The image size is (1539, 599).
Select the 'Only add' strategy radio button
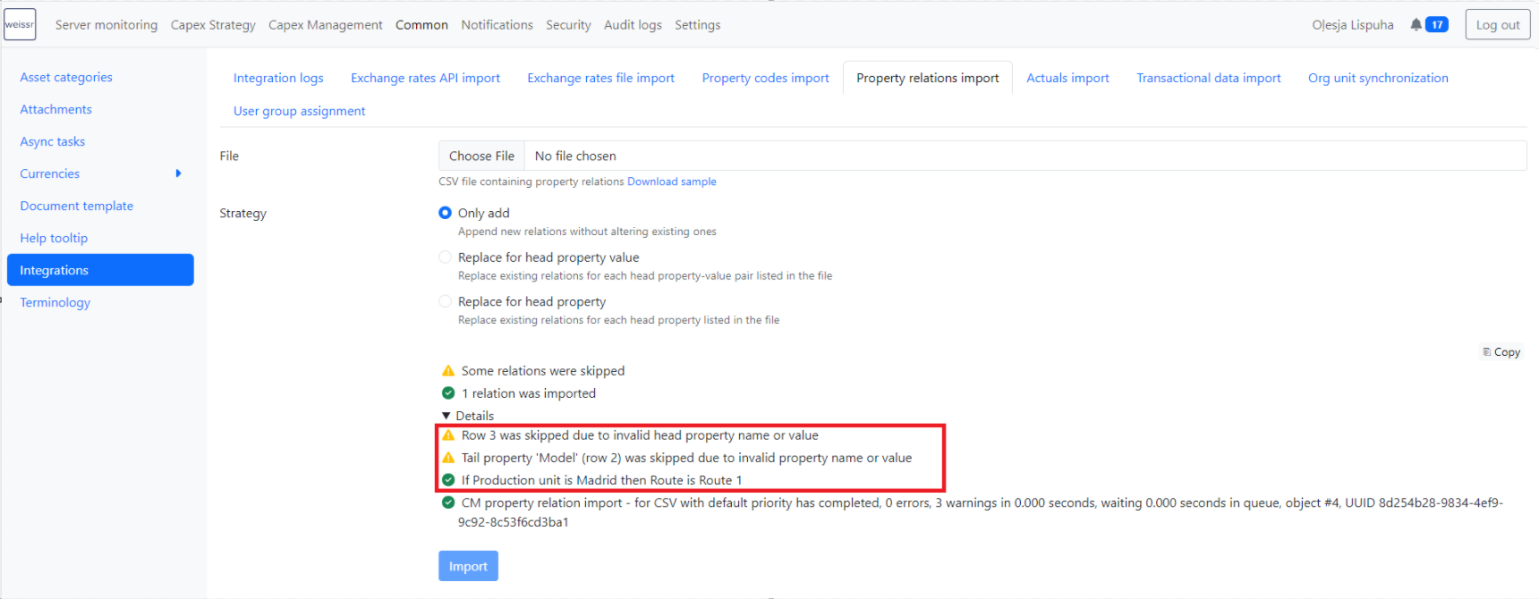pyautogui.click(x=445, y=213)
